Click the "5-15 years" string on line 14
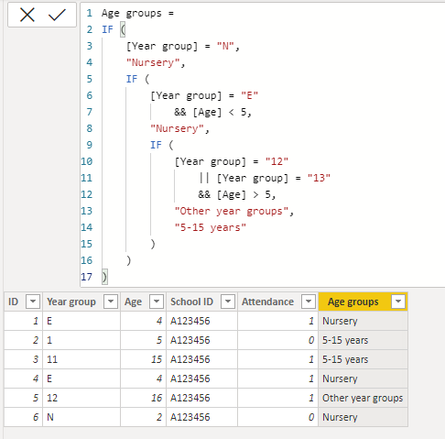Viewport: 445px width, 439px height. coord(211,227)
